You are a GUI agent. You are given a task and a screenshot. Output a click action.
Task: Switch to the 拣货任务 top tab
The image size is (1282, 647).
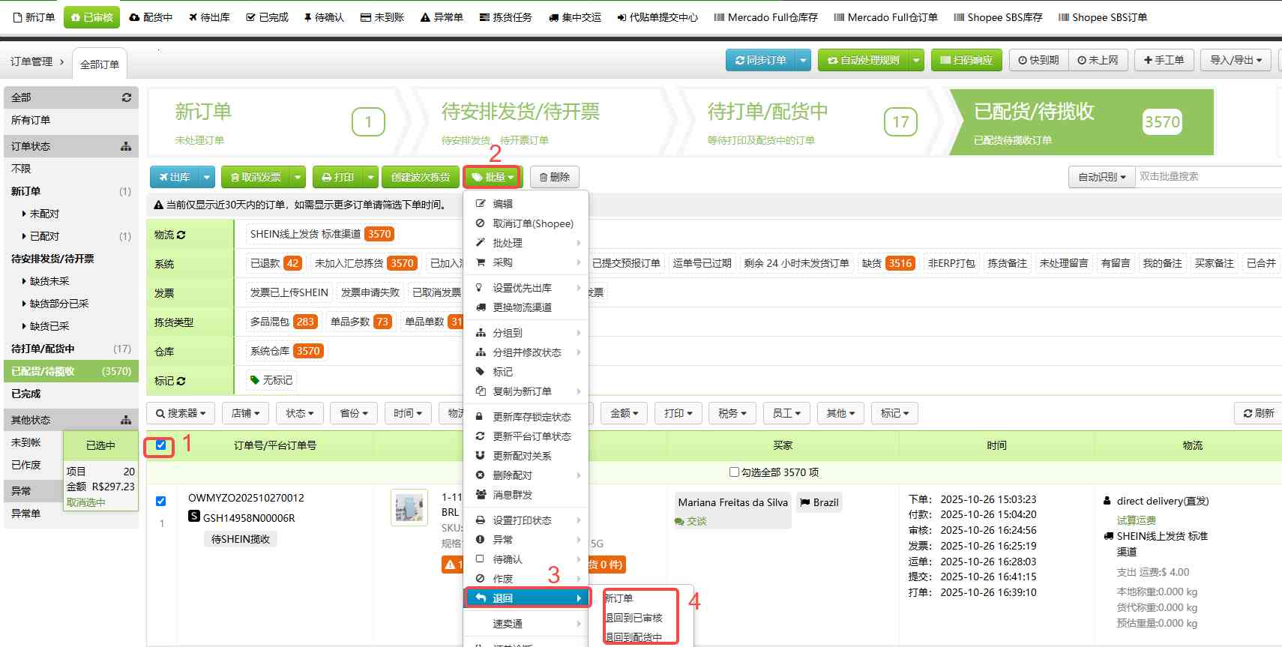(505, 17)
